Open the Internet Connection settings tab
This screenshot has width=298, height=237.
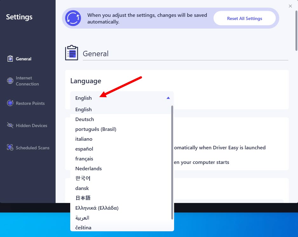(27, 81)
